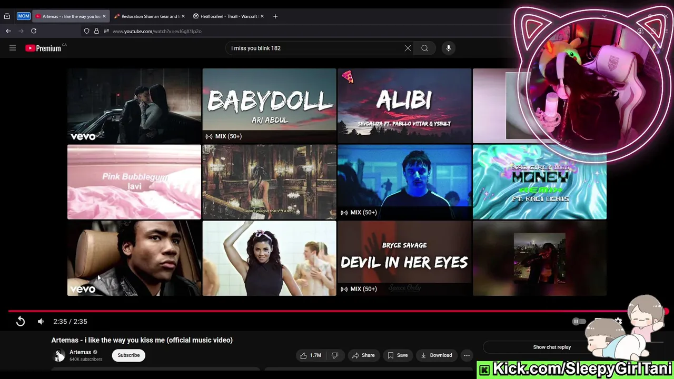The image size is (674, 379).
Task: Open Artemas channel avatar
Action: pos(60,355)
